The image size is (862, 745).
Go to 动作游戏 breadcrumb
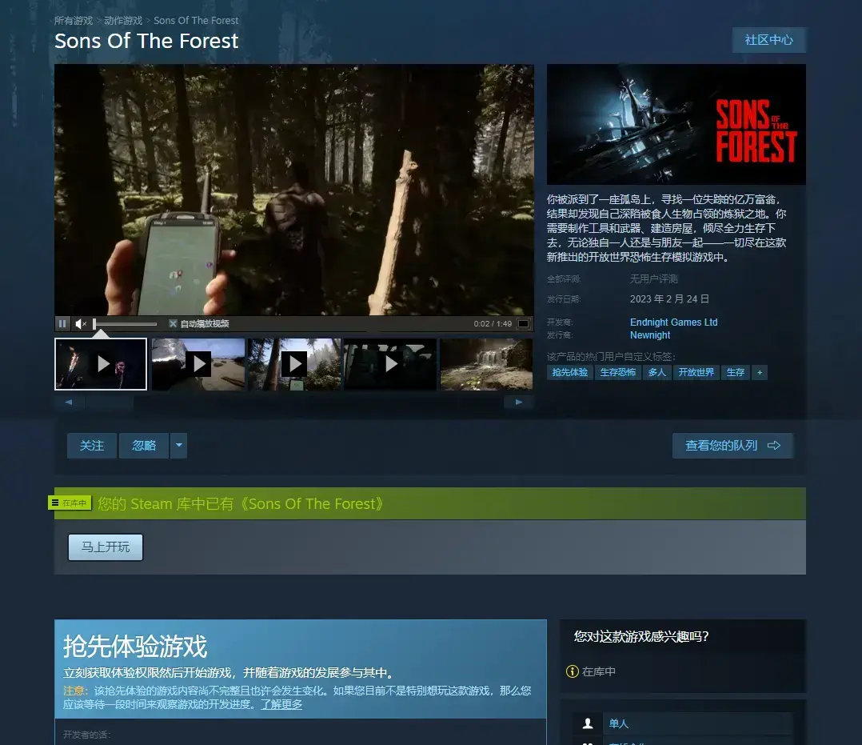pos(123,20)
